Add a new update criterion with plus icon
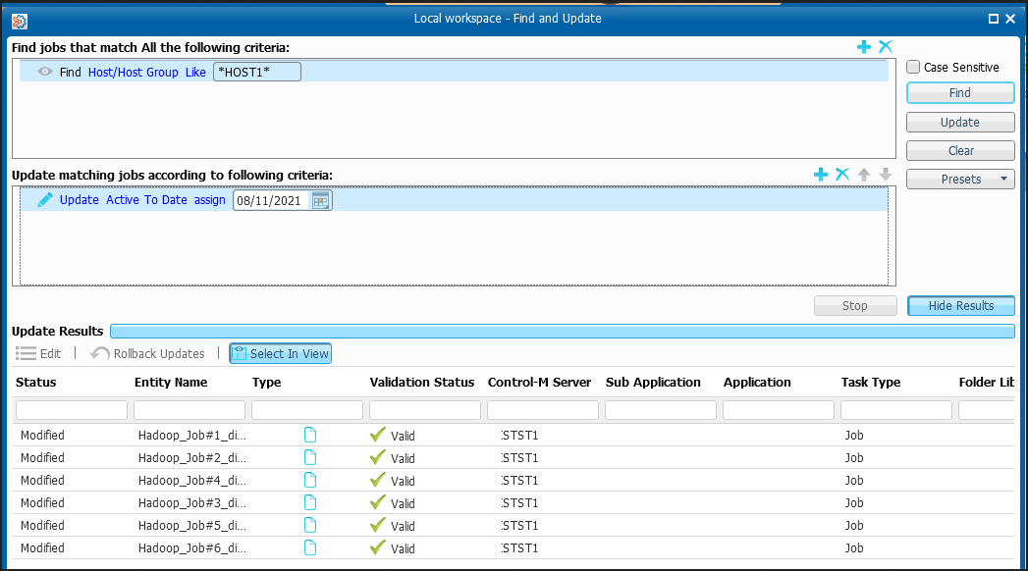Image resolution: width=1028 pixels, height=571 pixels. pos(820,175)
